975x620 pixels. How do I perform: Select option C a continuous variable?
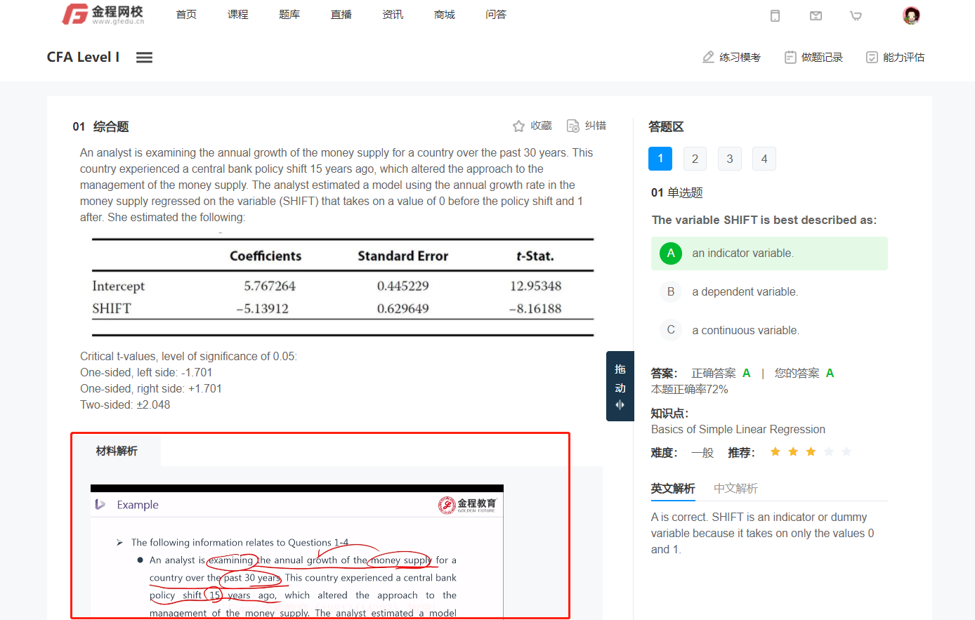(671, 330)
